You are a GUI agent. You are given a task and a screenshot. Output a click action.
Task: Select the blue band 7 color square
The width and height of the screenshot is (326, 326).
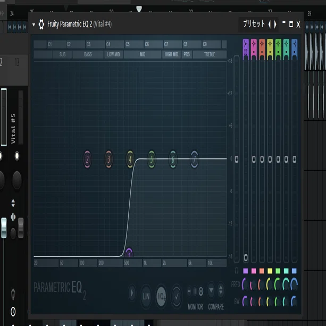tap(294, 271)
